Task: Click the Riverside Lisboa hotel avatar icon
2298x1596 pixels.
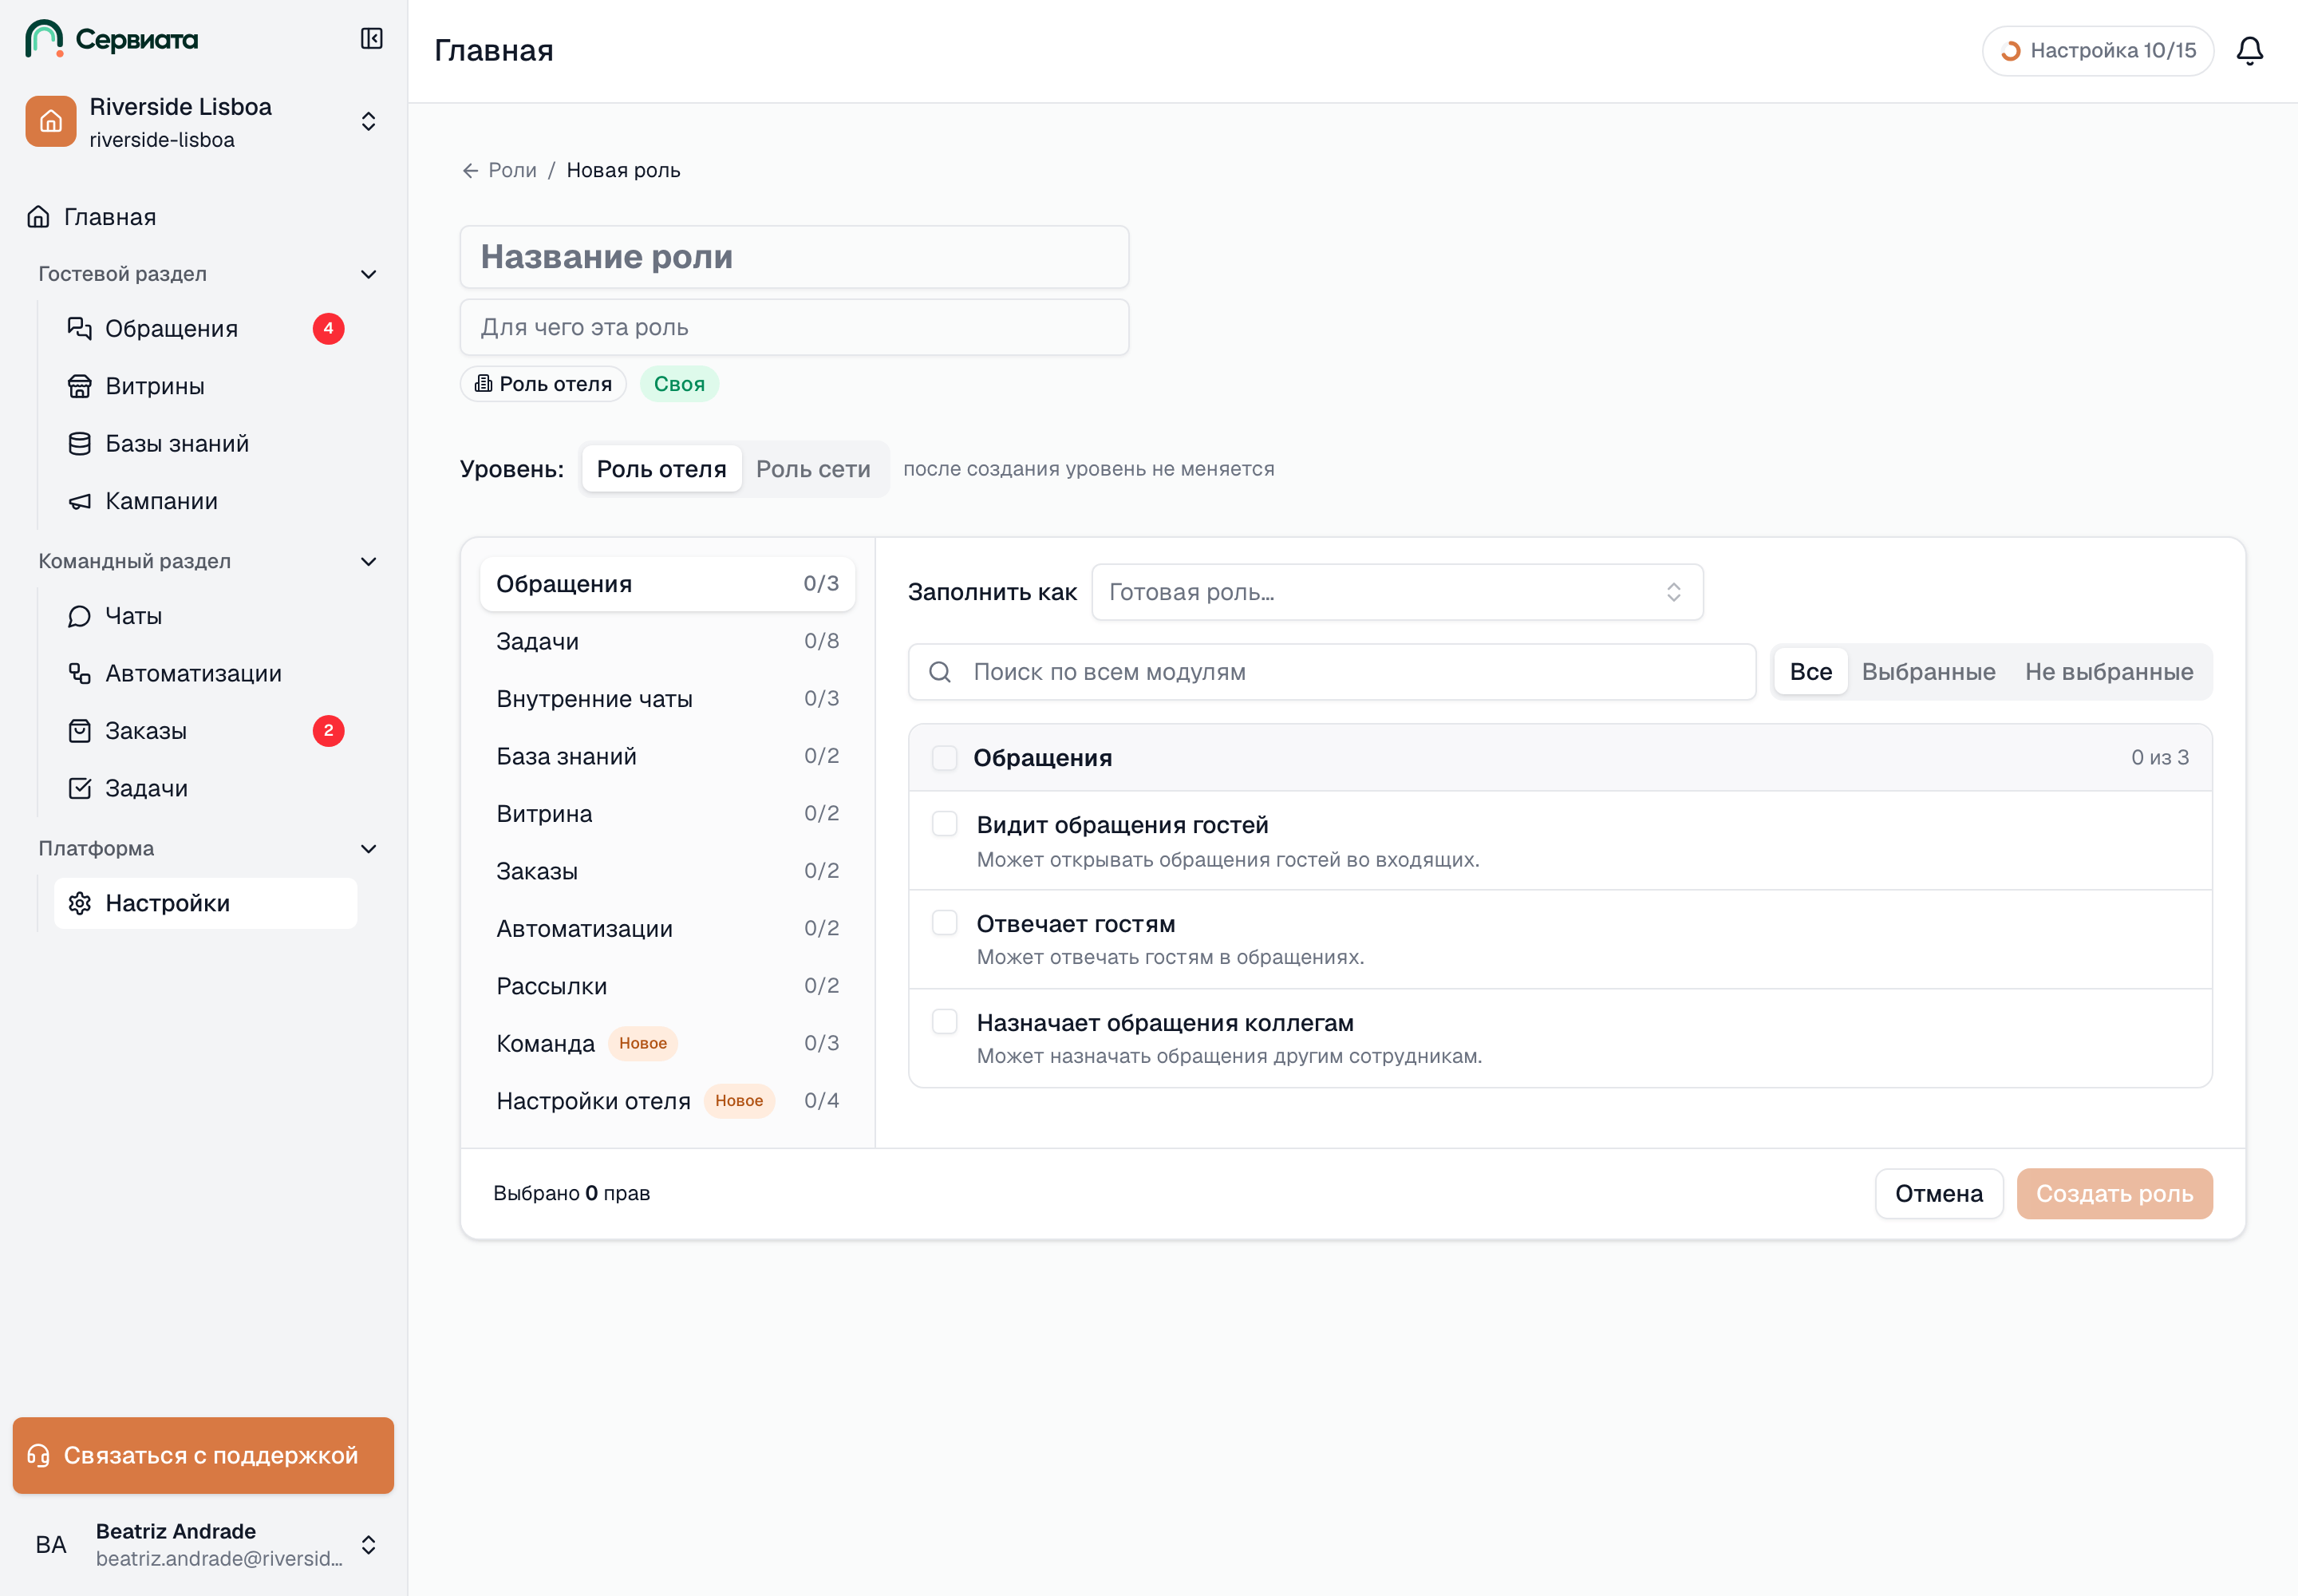Action: [x=51, y=121]
